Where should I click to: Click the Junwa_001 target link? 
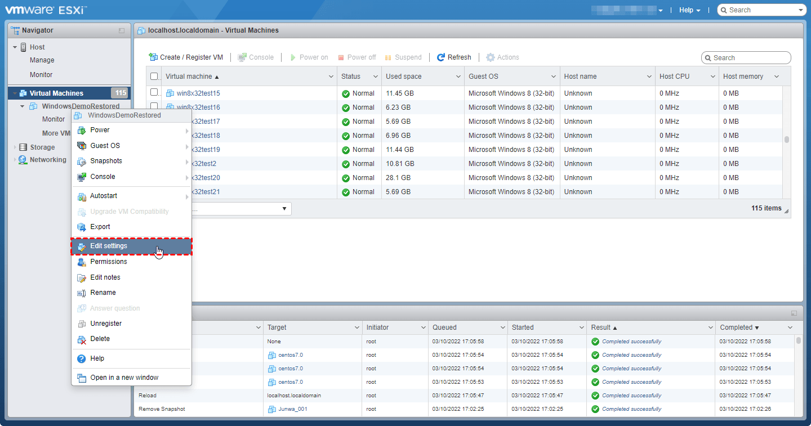click(292, 409)
